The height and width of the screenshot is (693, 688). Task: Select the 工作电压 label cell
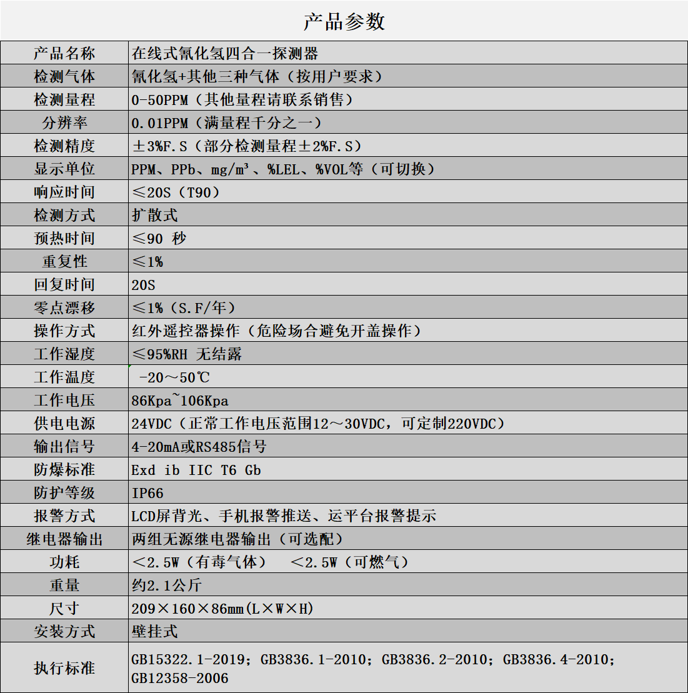coord(64,399)
